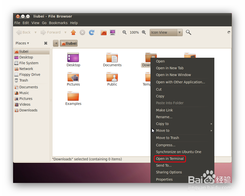Choose Rename... in context menu

tap(182, 117)
